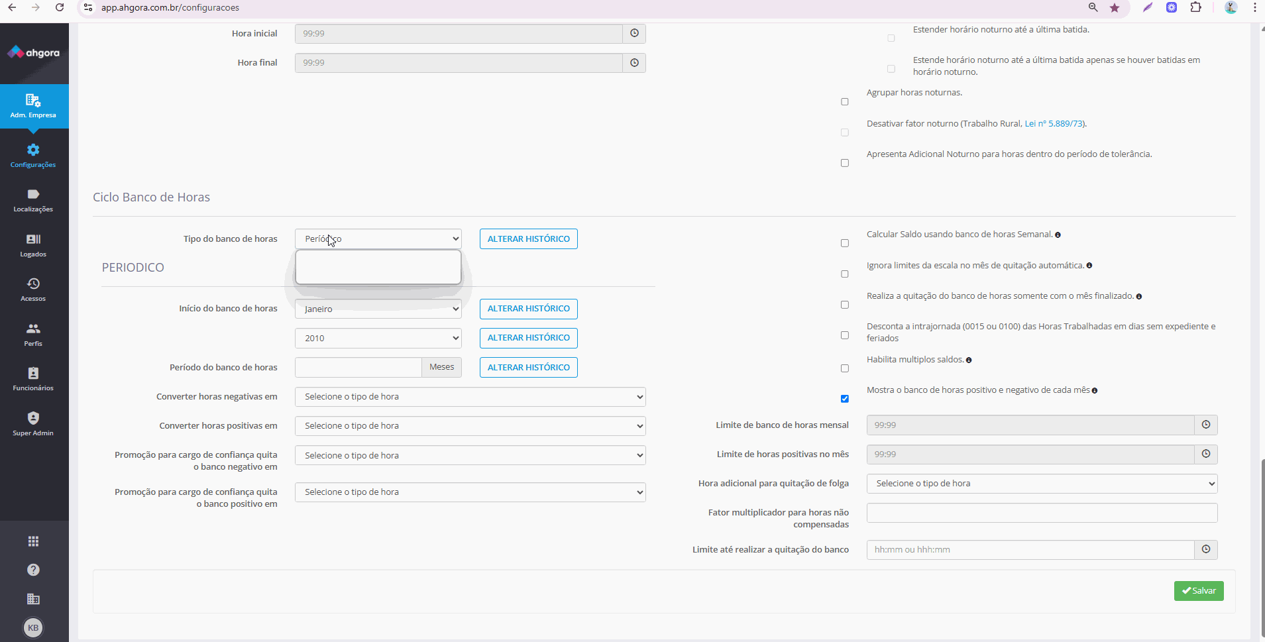Open clock picker for Hora final
Image resolution: width=1265 pixels, height=642 pixels.
[634, 62]
